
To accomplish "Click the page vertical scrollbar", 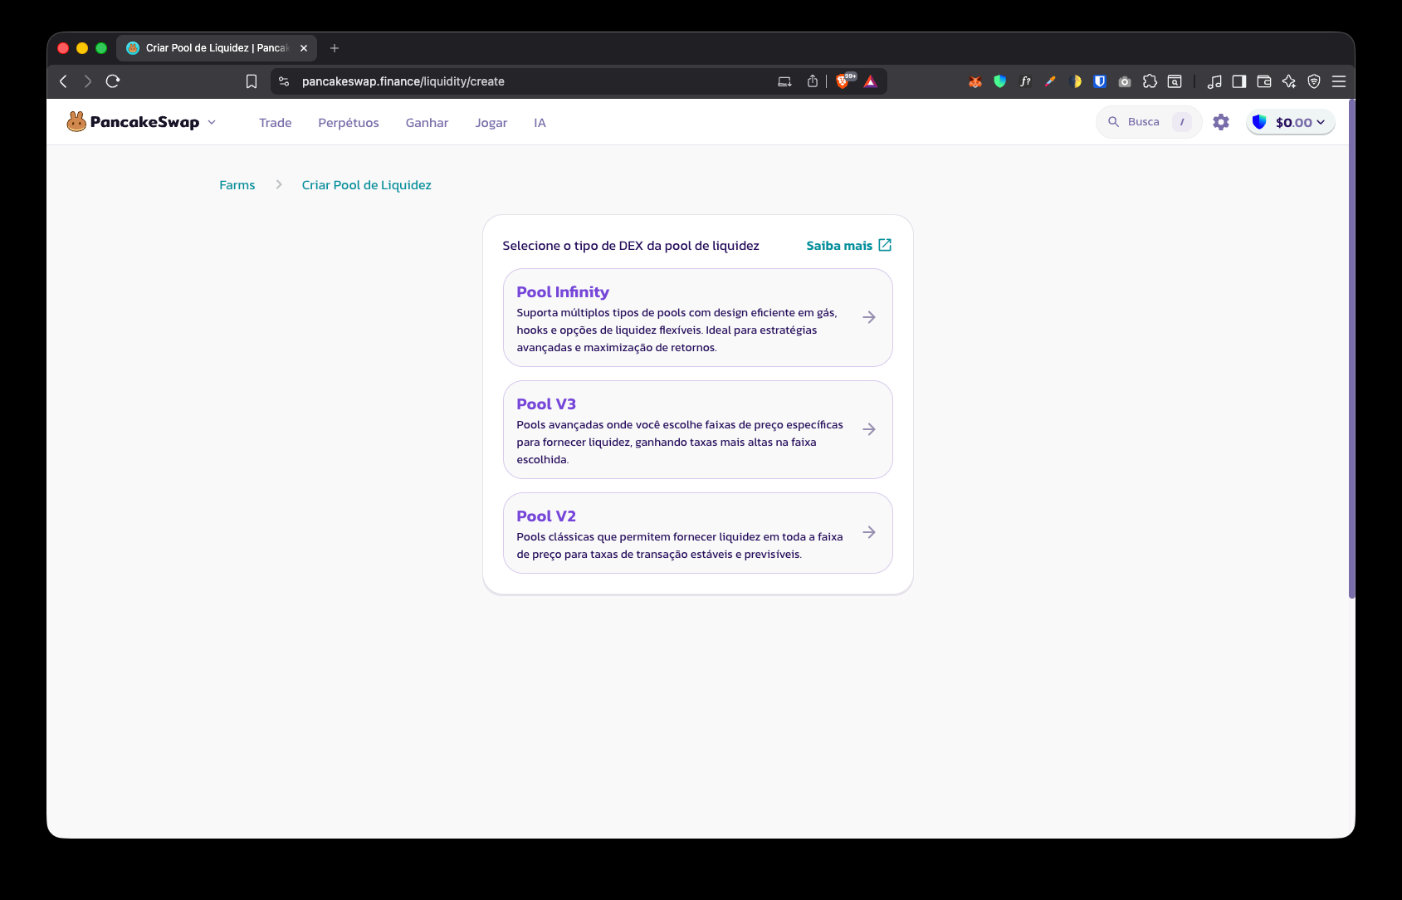I will tap(1351, 349).
